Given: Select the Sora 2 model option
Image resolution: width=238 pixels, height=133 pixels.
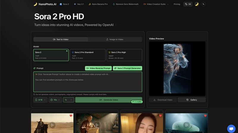Looking at the screenshot, I should point(51,55).
